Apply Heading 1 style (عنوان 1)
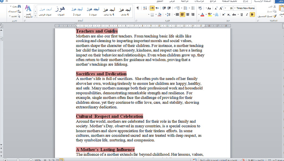Viewport: 284px width, 161px height. click(x=93, y=11)
